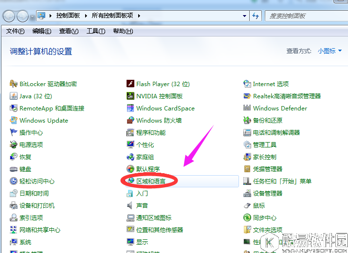
Task: Open the 轻松访问中心 icon
Action: tap(13, 181)
